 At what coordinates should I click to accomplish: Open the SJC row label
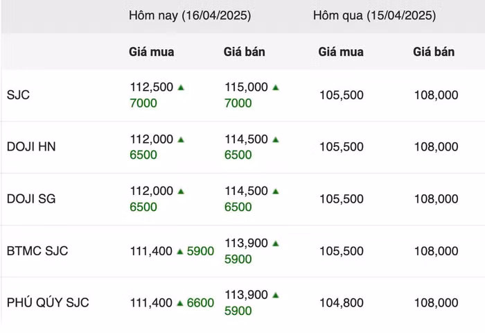(18, 95)
